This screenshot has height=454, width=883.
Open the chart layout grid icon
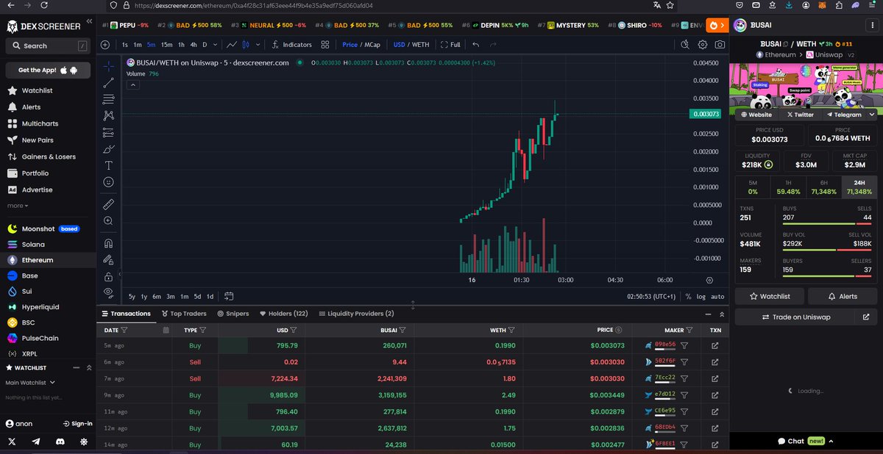(325, 45)
